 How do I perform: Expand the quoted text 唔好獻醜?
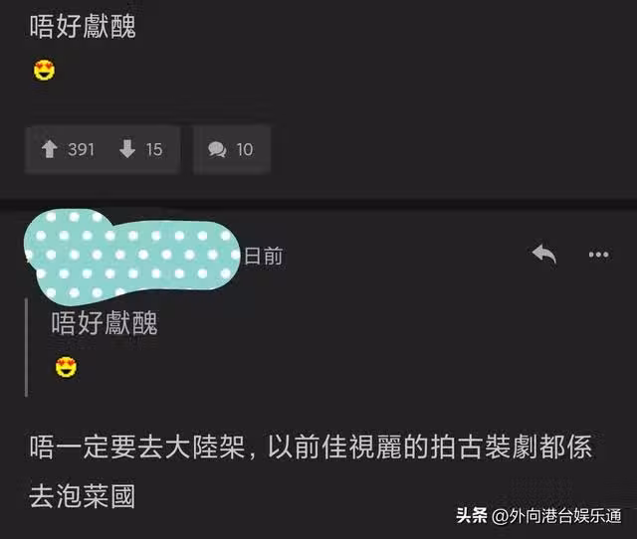coord(105,323)
